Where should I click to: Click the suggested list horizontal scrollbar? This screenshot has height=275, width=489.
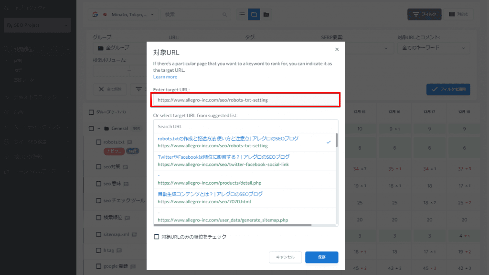click(233, 225)
